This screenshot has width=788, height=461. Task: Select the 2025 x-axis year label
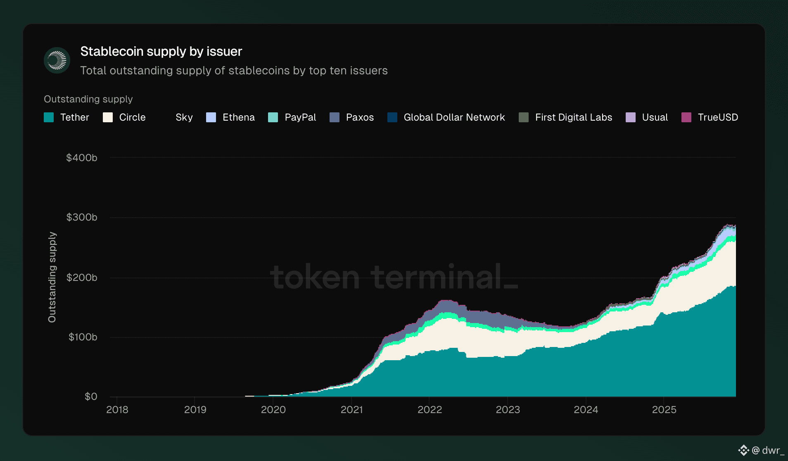click(x=664, y=410)
